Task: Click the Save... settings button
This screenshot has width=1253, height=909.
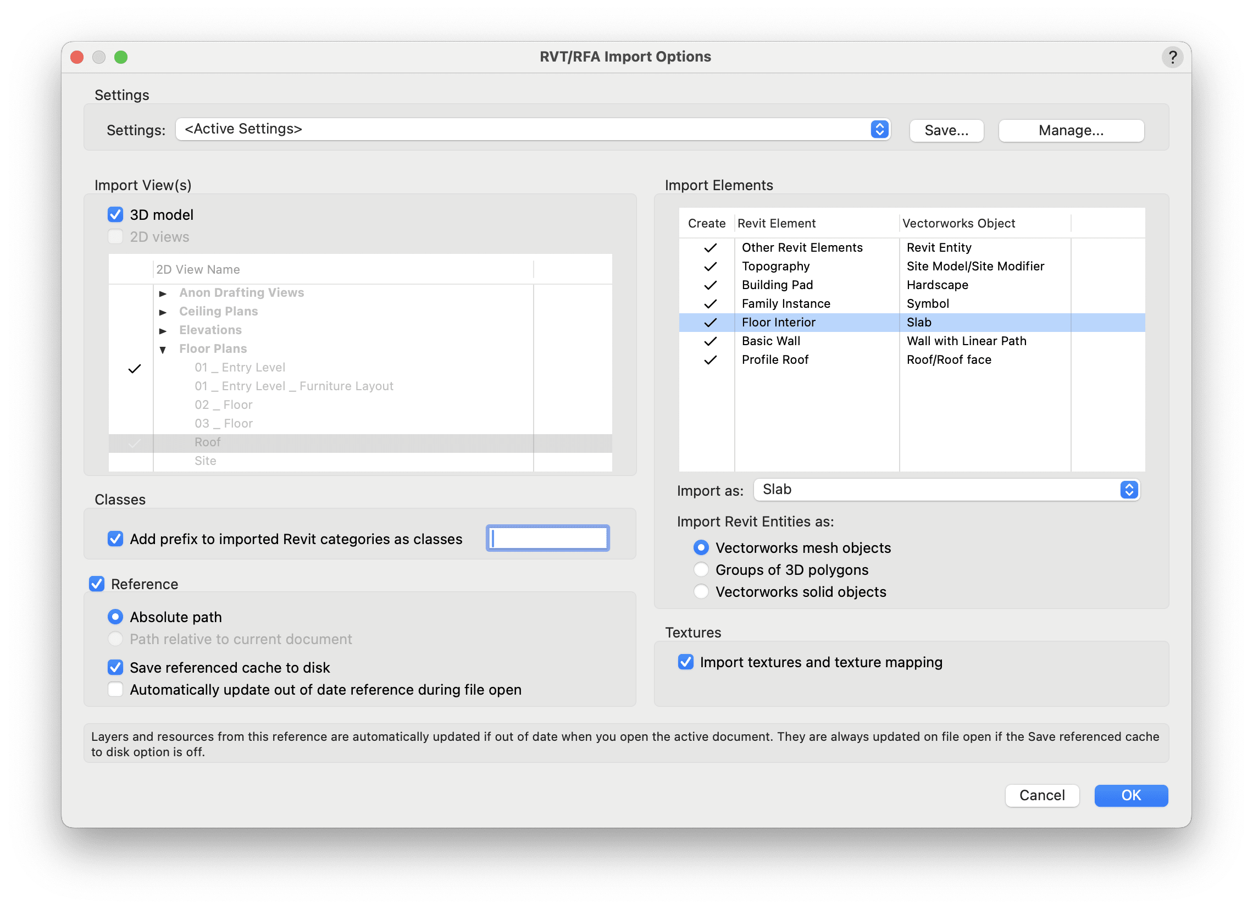Action: click(946, 130)
